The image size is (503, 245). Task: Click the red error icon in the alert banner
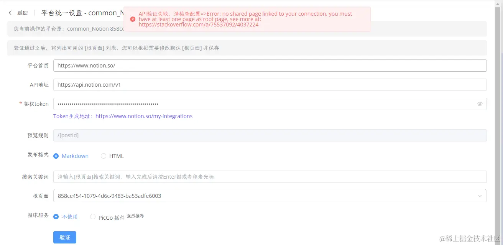[x=133, y=19]
